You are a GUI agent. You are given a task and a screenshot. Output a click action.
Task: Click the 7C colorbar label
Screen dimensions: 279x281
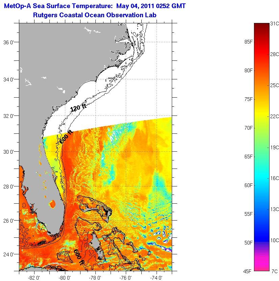[x=275, y=271]
